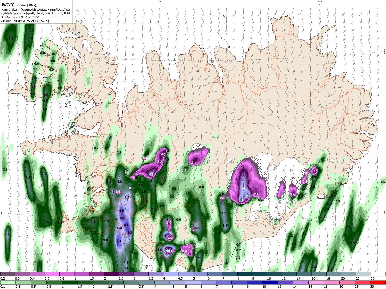
Task: Click the dark blue swatch between 10 and 12 in the lower legend row
Action: pos(270,282)
